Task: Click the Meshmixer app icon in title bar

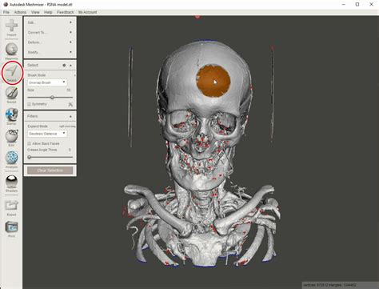Action: 6,4
